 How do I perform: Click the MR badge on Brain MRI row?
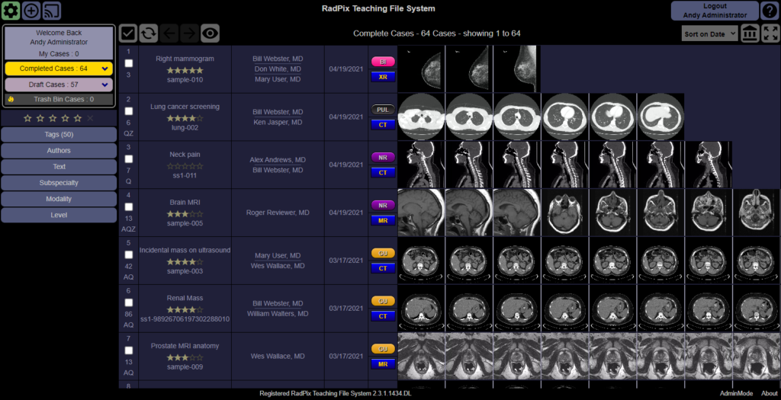[383, 220]
